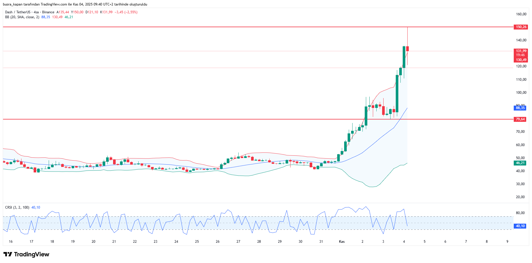Click the latest red candle's body

coord(407,49)
